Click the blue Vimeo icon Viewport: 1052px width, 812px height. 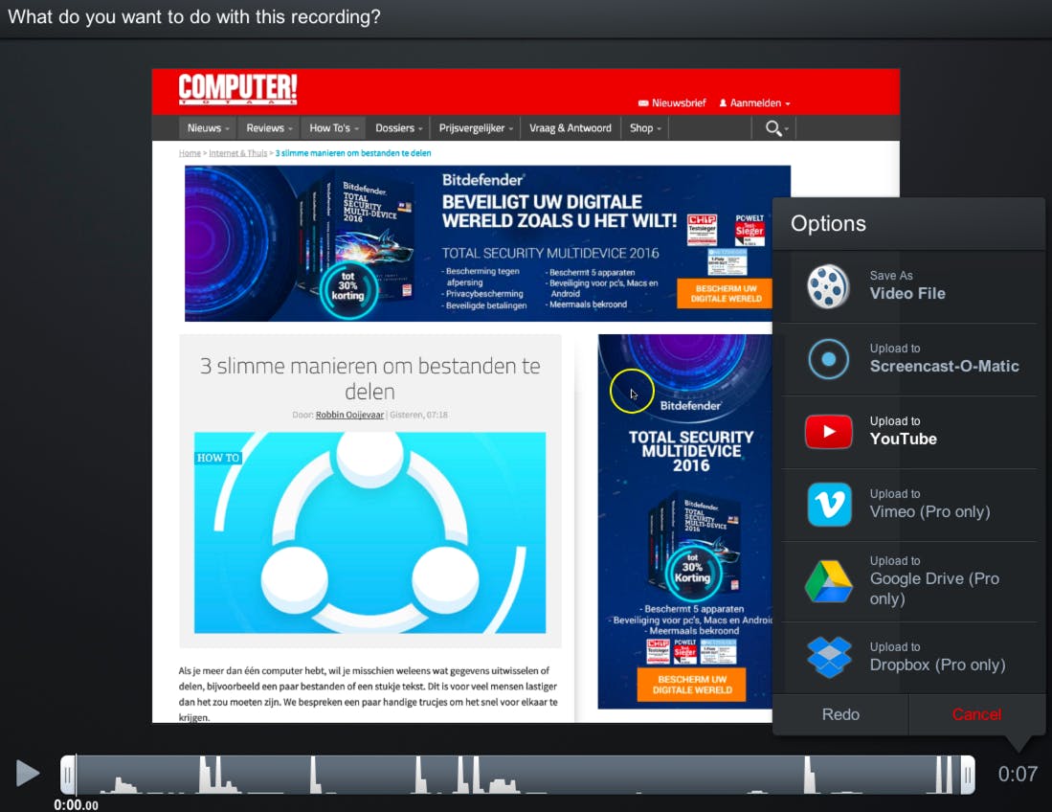(x=829, y=505)
